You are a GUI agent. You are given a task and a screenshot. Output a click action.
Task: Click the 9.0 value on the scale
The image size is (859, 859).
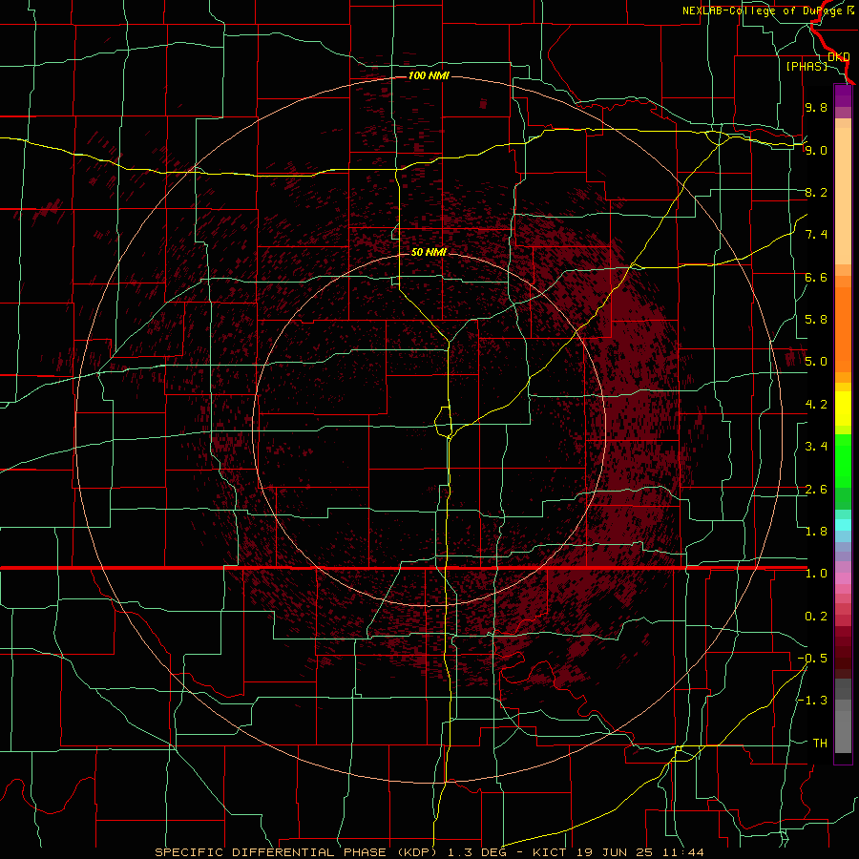pyautogui.click(x=816, y=150)
